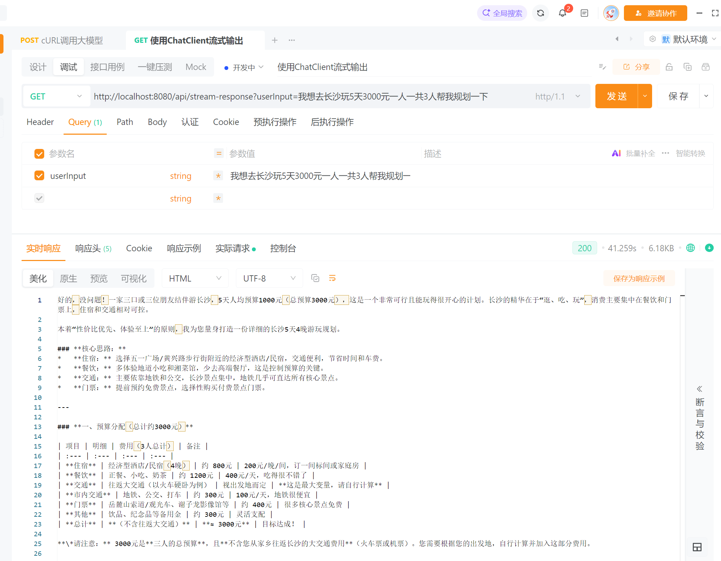The width and height of the screenshot is (721, 561).
Task: Copy the response content icon
Action: (x=315, y=278)
